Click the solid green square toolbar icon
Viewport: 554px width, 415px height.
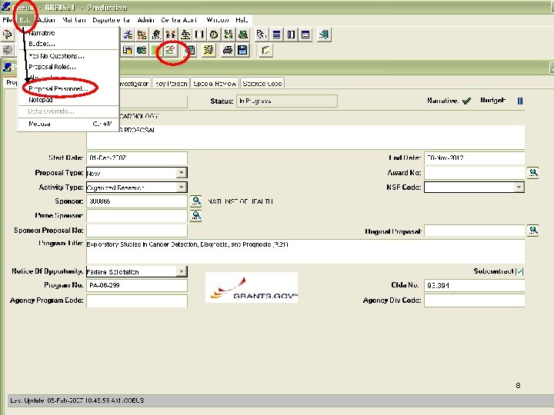pyautogui.click(x=156, y=50)
